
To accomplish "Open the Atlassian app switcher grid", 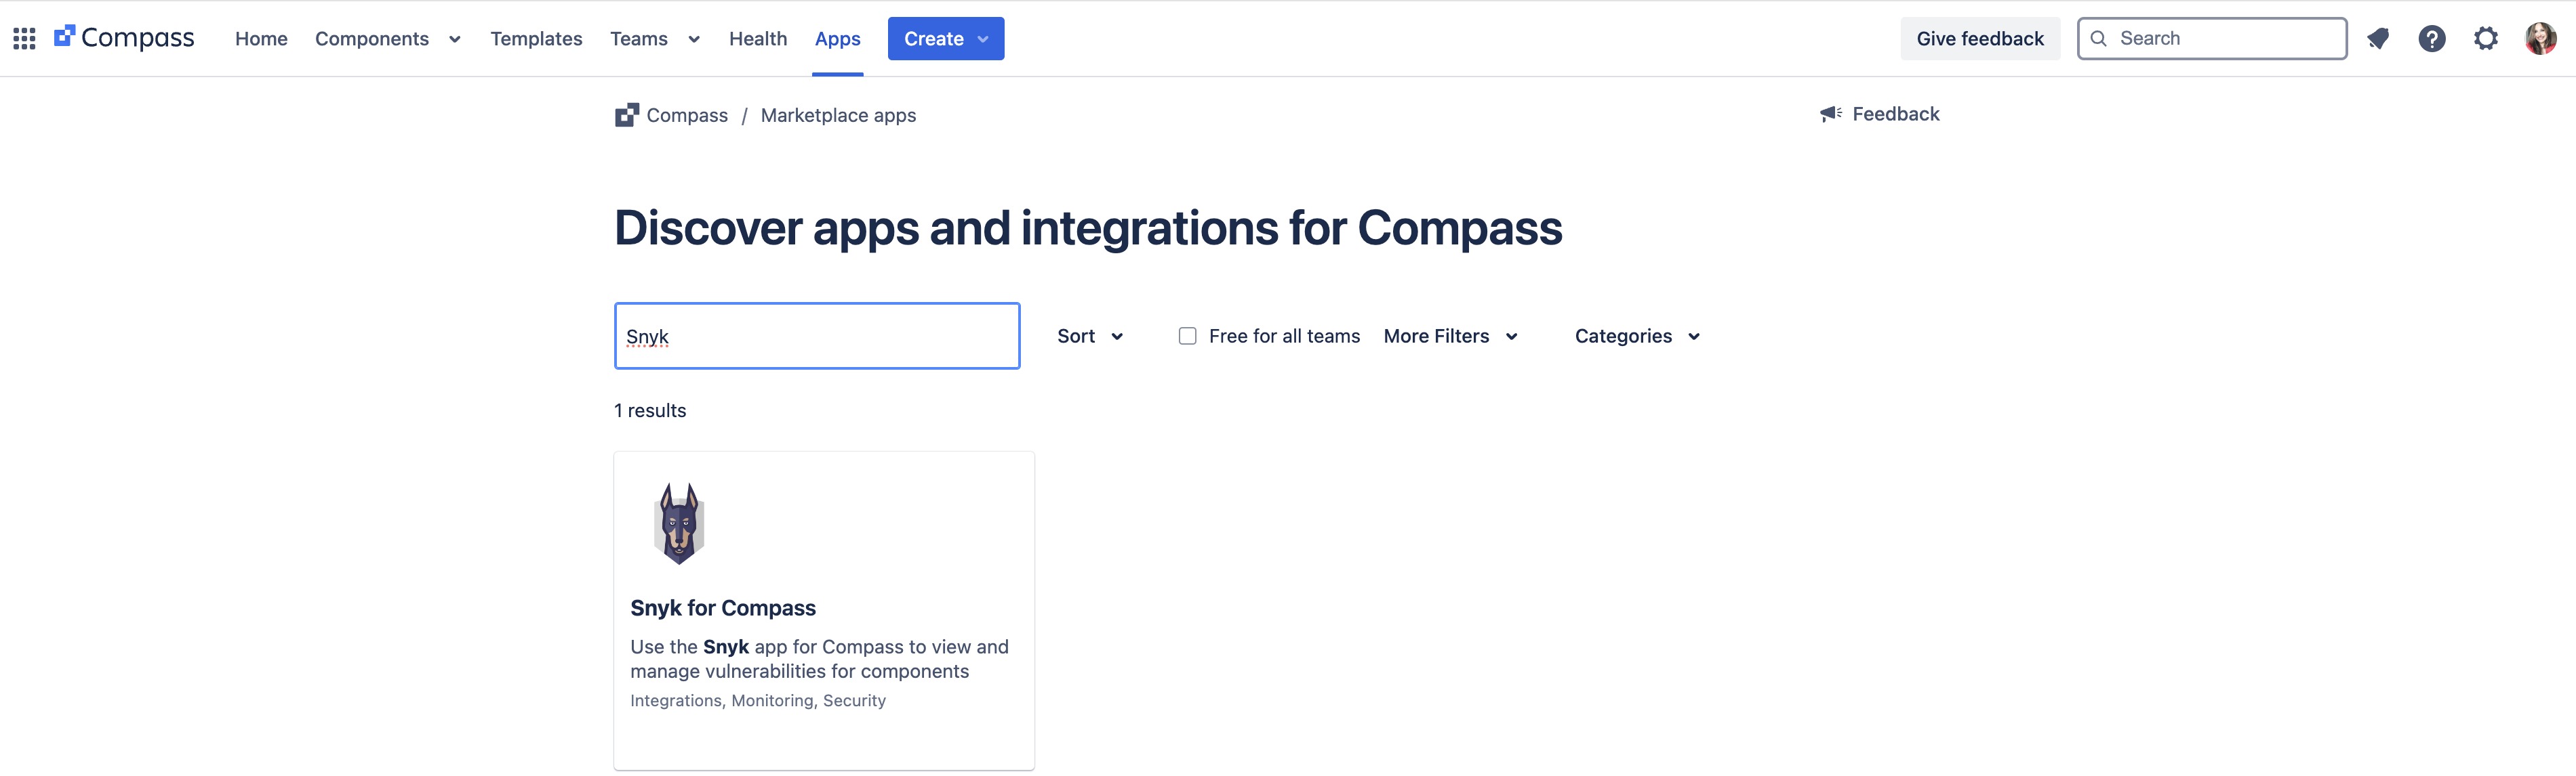I will tap(23, 38).
